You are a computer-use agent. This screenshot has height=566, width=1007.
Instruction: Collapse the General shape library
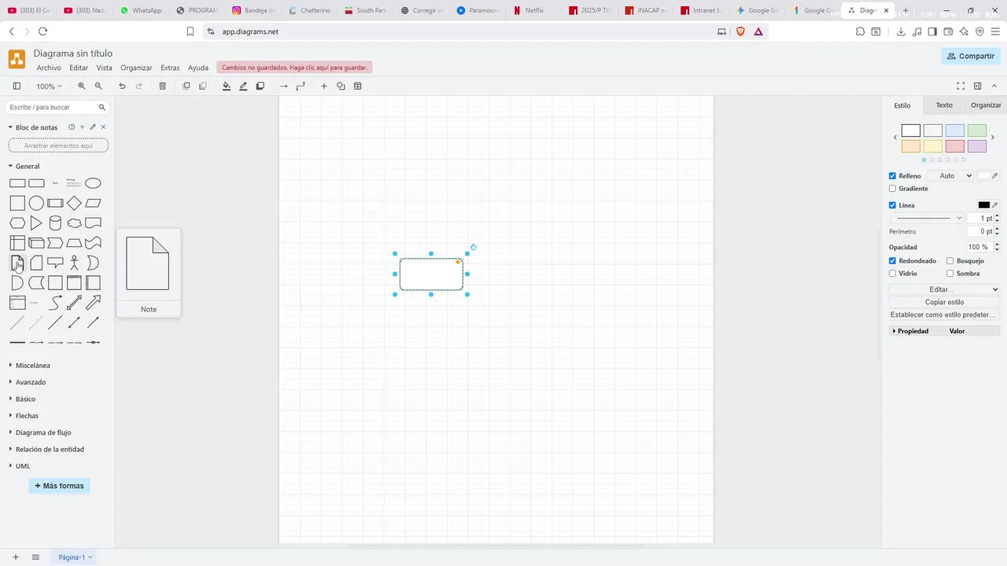27,167
